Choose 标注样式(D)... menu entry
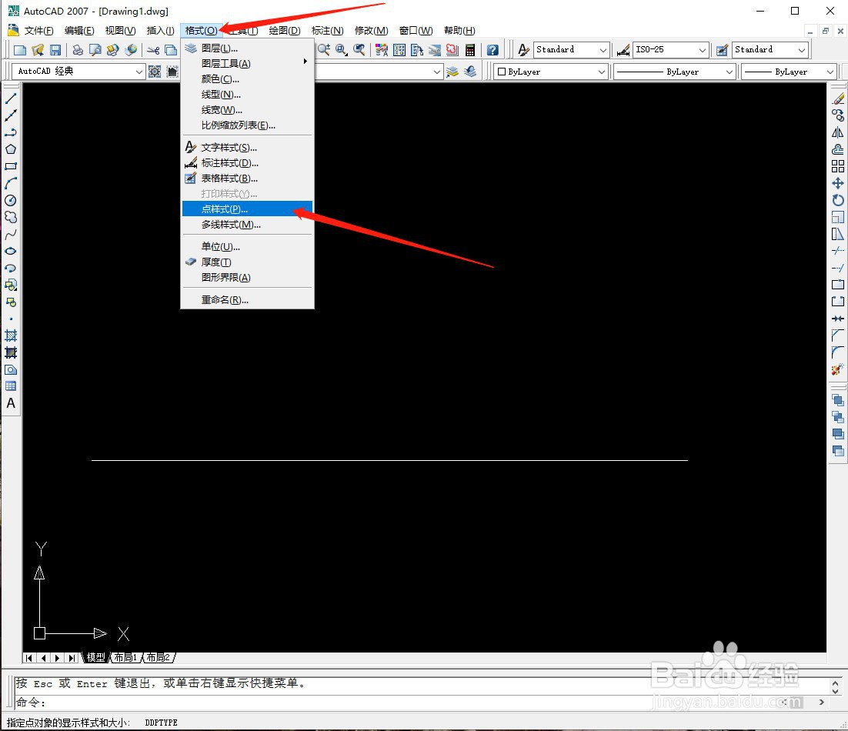848x731 pixels. click(247, 163)
